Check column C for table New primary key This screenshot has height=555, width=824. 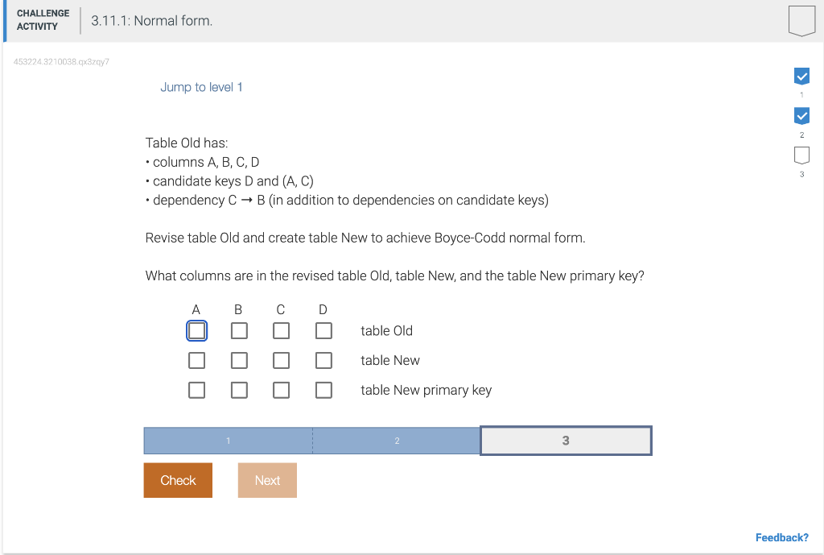click(x=281, y=390)
